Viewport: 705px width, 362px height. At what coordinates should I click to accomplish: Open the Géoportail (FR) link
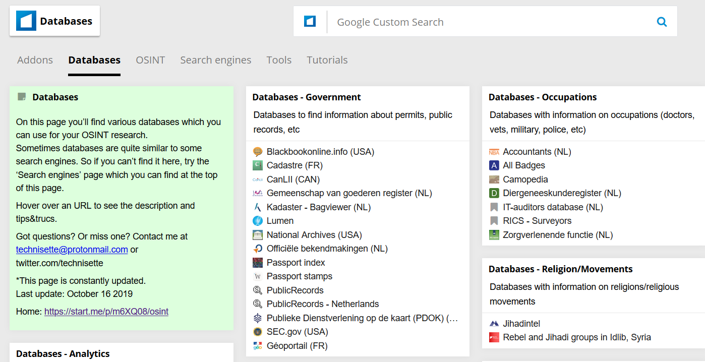(x=297, y=346)
